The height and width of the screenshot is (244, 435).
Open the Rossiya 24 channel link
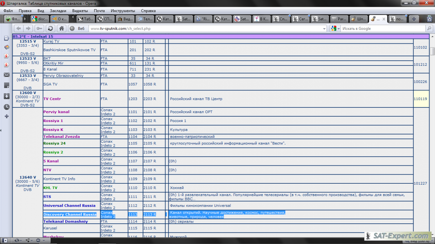[x=54, y=143]
